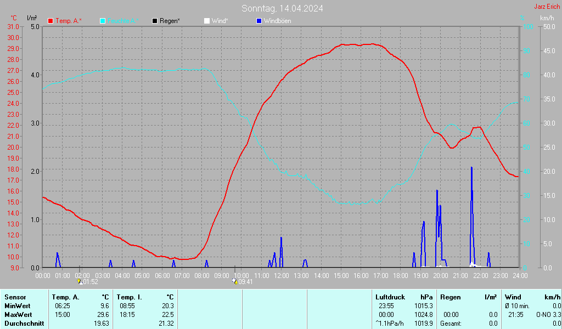Click the '21:35' wind maximum time

coord(515,315)
